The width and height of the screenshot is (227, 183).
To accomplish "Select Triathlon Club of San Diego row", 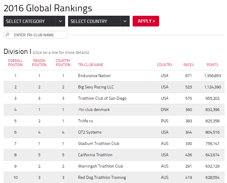I will [x=114, y=98].
